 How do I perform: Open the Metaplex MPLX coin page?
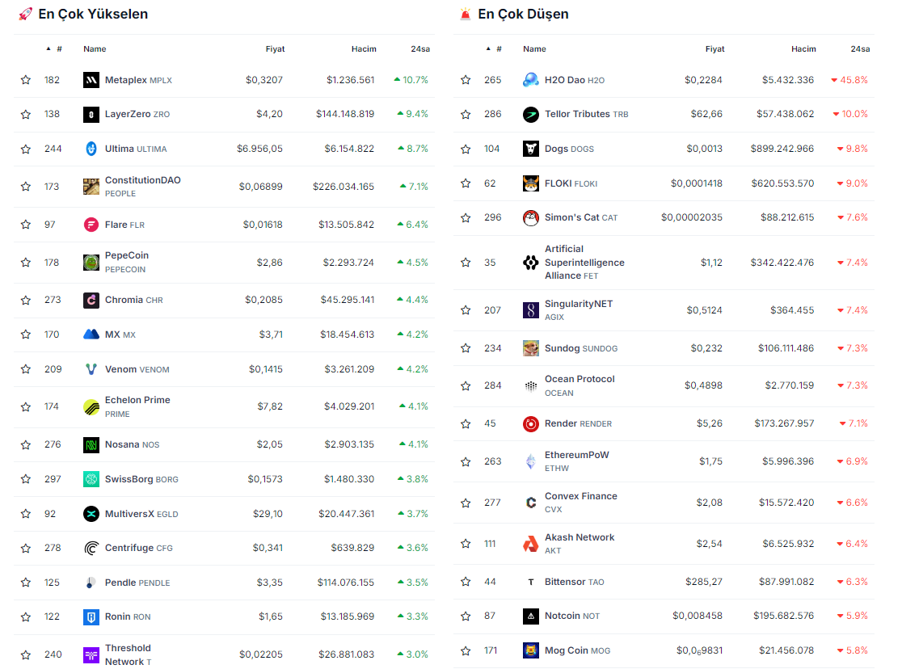[139, 80]
